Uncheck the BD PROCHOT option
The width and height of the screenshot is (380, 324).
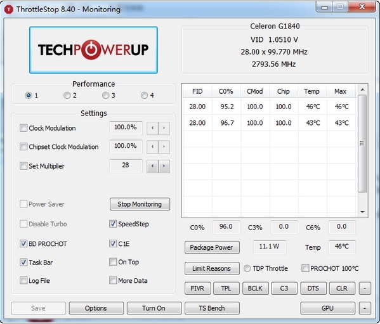23,243
